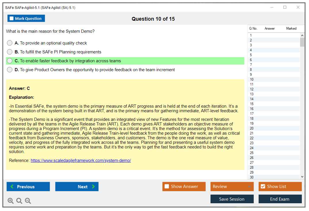Select question 2 in the list
The image size is (309, 211).
point(274,40)
